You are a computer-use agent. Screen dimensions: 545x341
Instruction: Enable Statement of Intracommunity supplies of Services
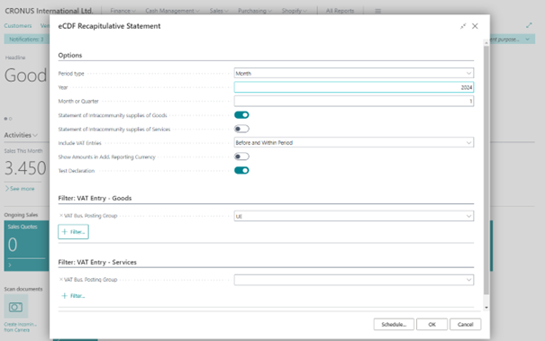241,129
